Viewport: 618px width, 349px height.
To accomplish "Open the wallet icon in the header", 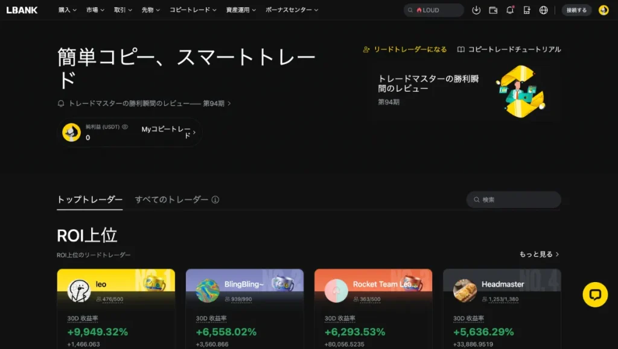I will [494, 10].
